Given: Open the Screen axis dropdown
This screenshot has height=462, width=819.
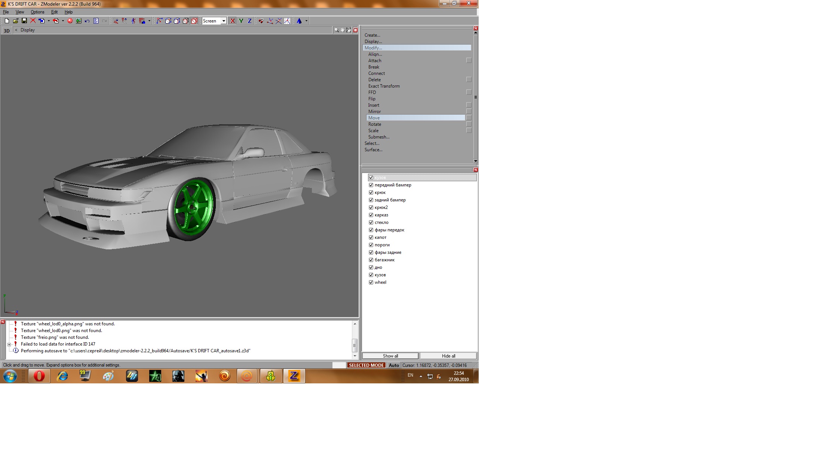Looking at the screenshot, I should [x=224, y=21].
